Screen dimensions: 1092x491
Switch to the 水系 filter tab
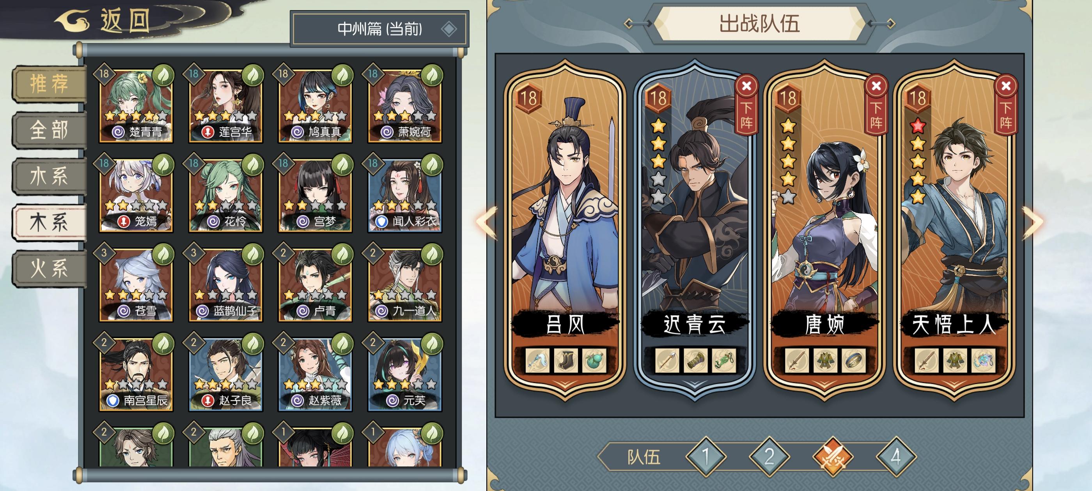pos(49,176)
